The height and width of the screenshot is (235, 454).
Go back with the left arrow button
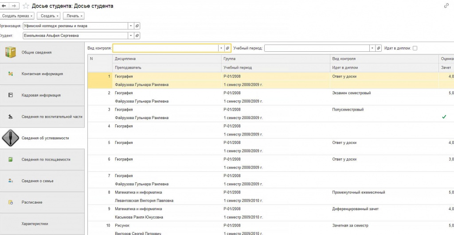click(x=4, y=6)
